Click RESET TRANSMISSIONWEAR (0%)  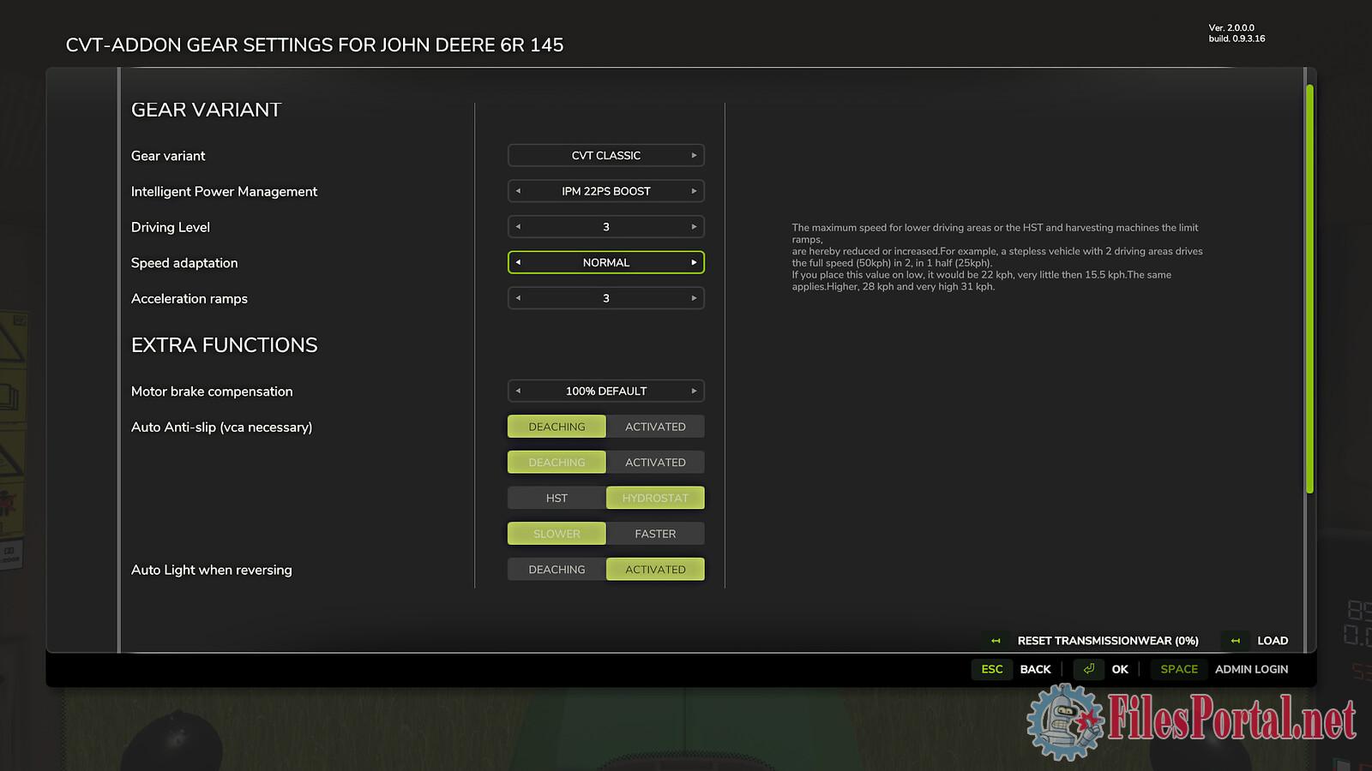pos(1107,641)
